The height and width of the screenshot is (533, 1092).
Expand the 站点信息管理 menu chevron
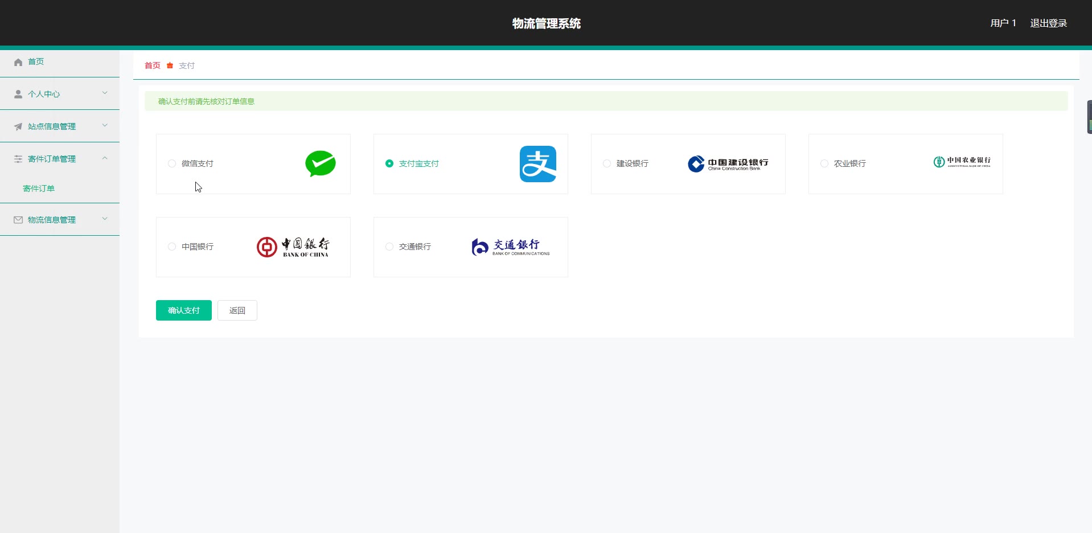click(105, 126)
